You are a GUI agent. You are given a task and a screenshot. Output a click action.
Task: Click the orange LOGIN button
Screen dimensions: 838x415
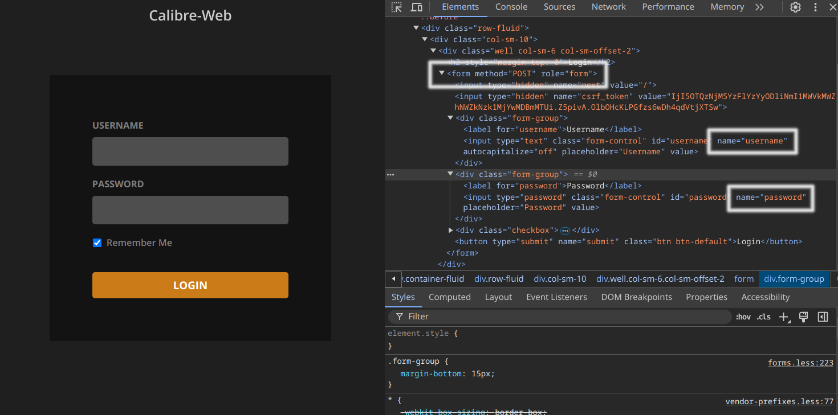click(190, 285)
